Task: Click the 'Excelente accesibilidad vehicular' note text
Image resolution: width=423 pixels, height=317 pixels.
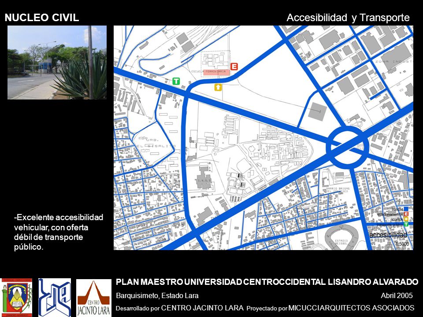Action: pos(59,232)
